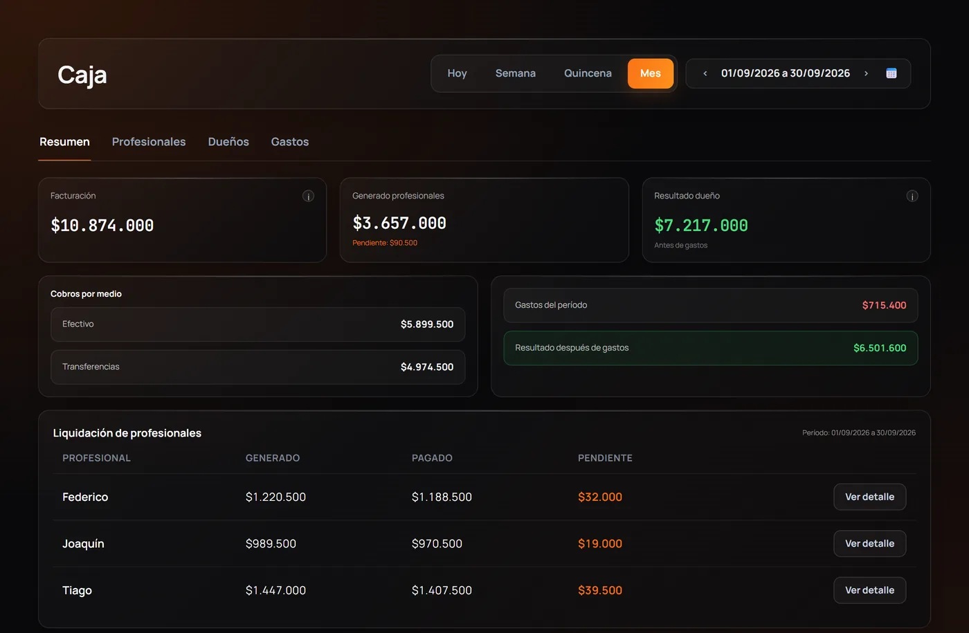Image resolution: width=969 pixels, height=633 pixels.
Task: Select the Hoy period option
Action: click(x=457, y=73)
